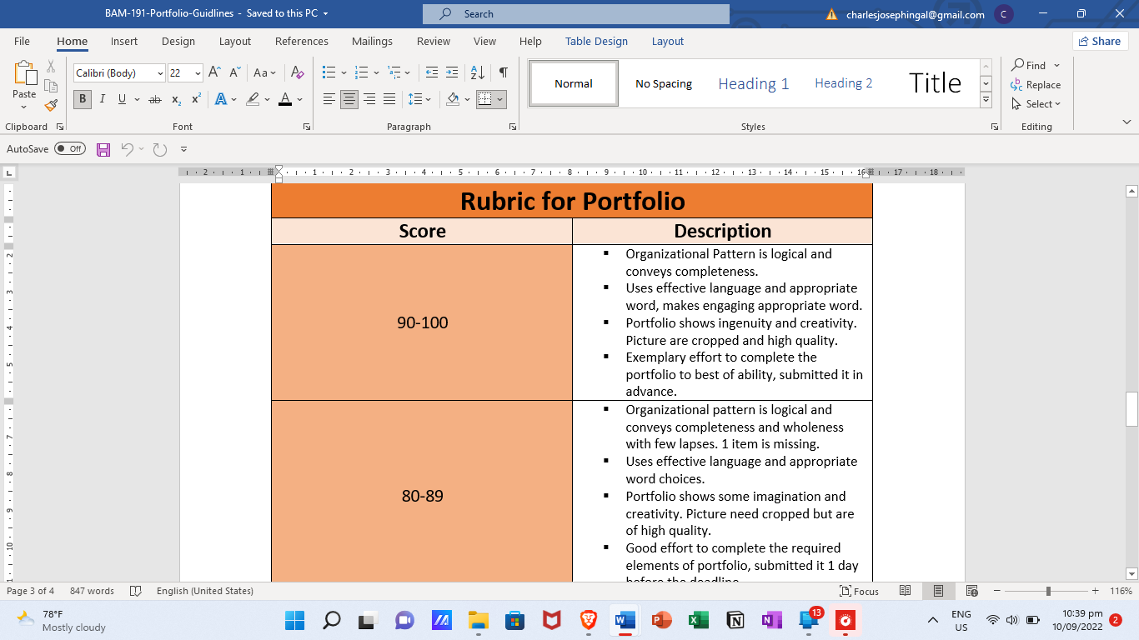Apply the Heading 1 style
Image resolution: width=1139 pixels, height=640 pixels.
[754, 83]
